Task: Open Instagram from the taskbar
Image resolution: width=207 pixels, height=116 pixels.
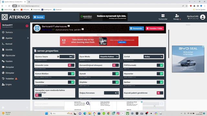Action: click(x=118, y=113)
